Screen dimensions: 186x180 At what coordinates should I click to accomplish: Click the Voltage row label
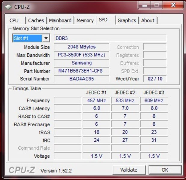point(42,156)
